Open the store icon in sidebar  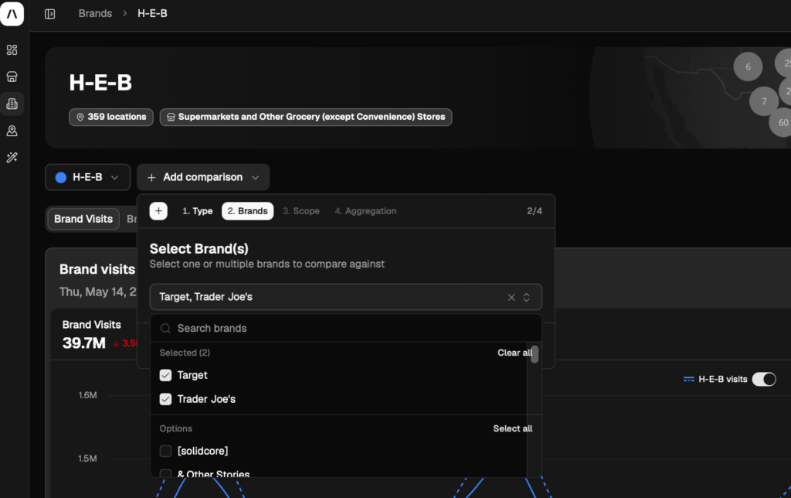point(12,77)
